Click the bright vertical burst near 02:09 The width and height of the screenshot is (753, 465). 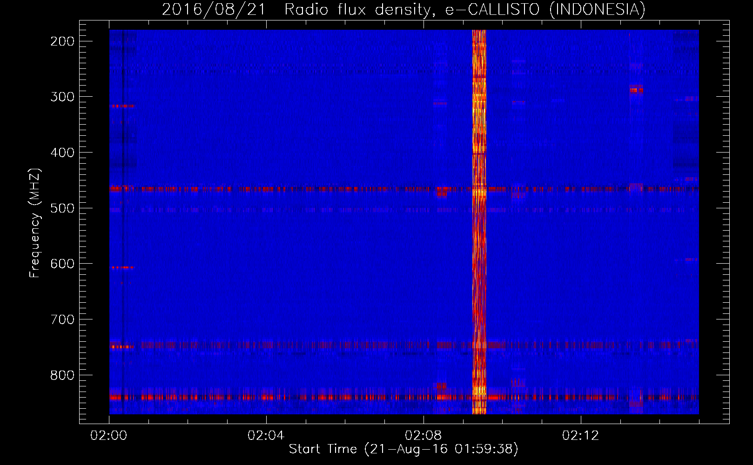479,222
